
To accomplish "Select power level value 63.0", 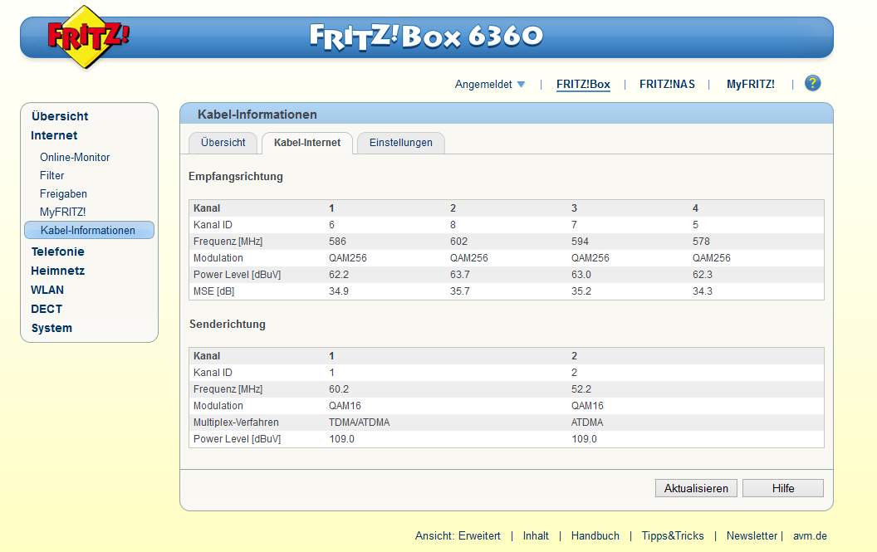I will click(x=581, y=275).
